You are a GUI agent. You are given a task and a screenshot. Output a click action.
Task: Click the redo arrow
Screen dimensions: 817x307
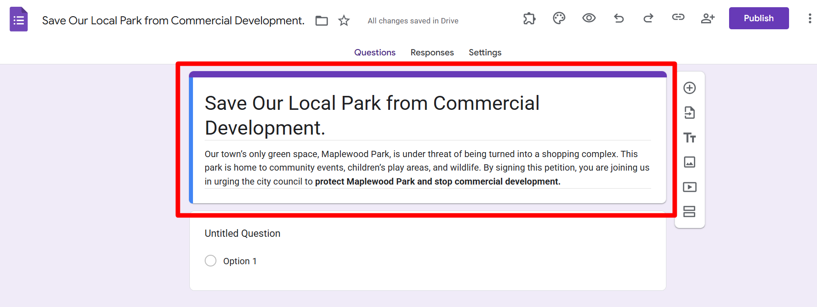[x=648, y=18]
